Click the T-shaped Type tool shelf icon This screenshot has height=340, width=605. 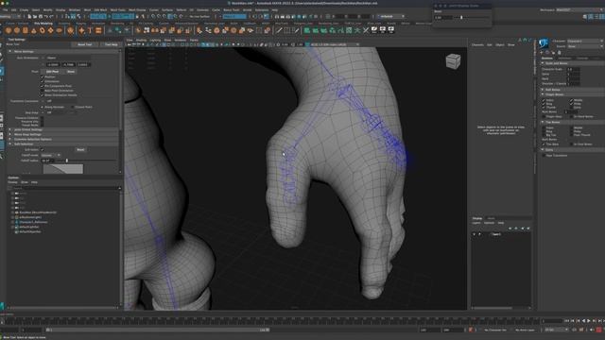90,30
